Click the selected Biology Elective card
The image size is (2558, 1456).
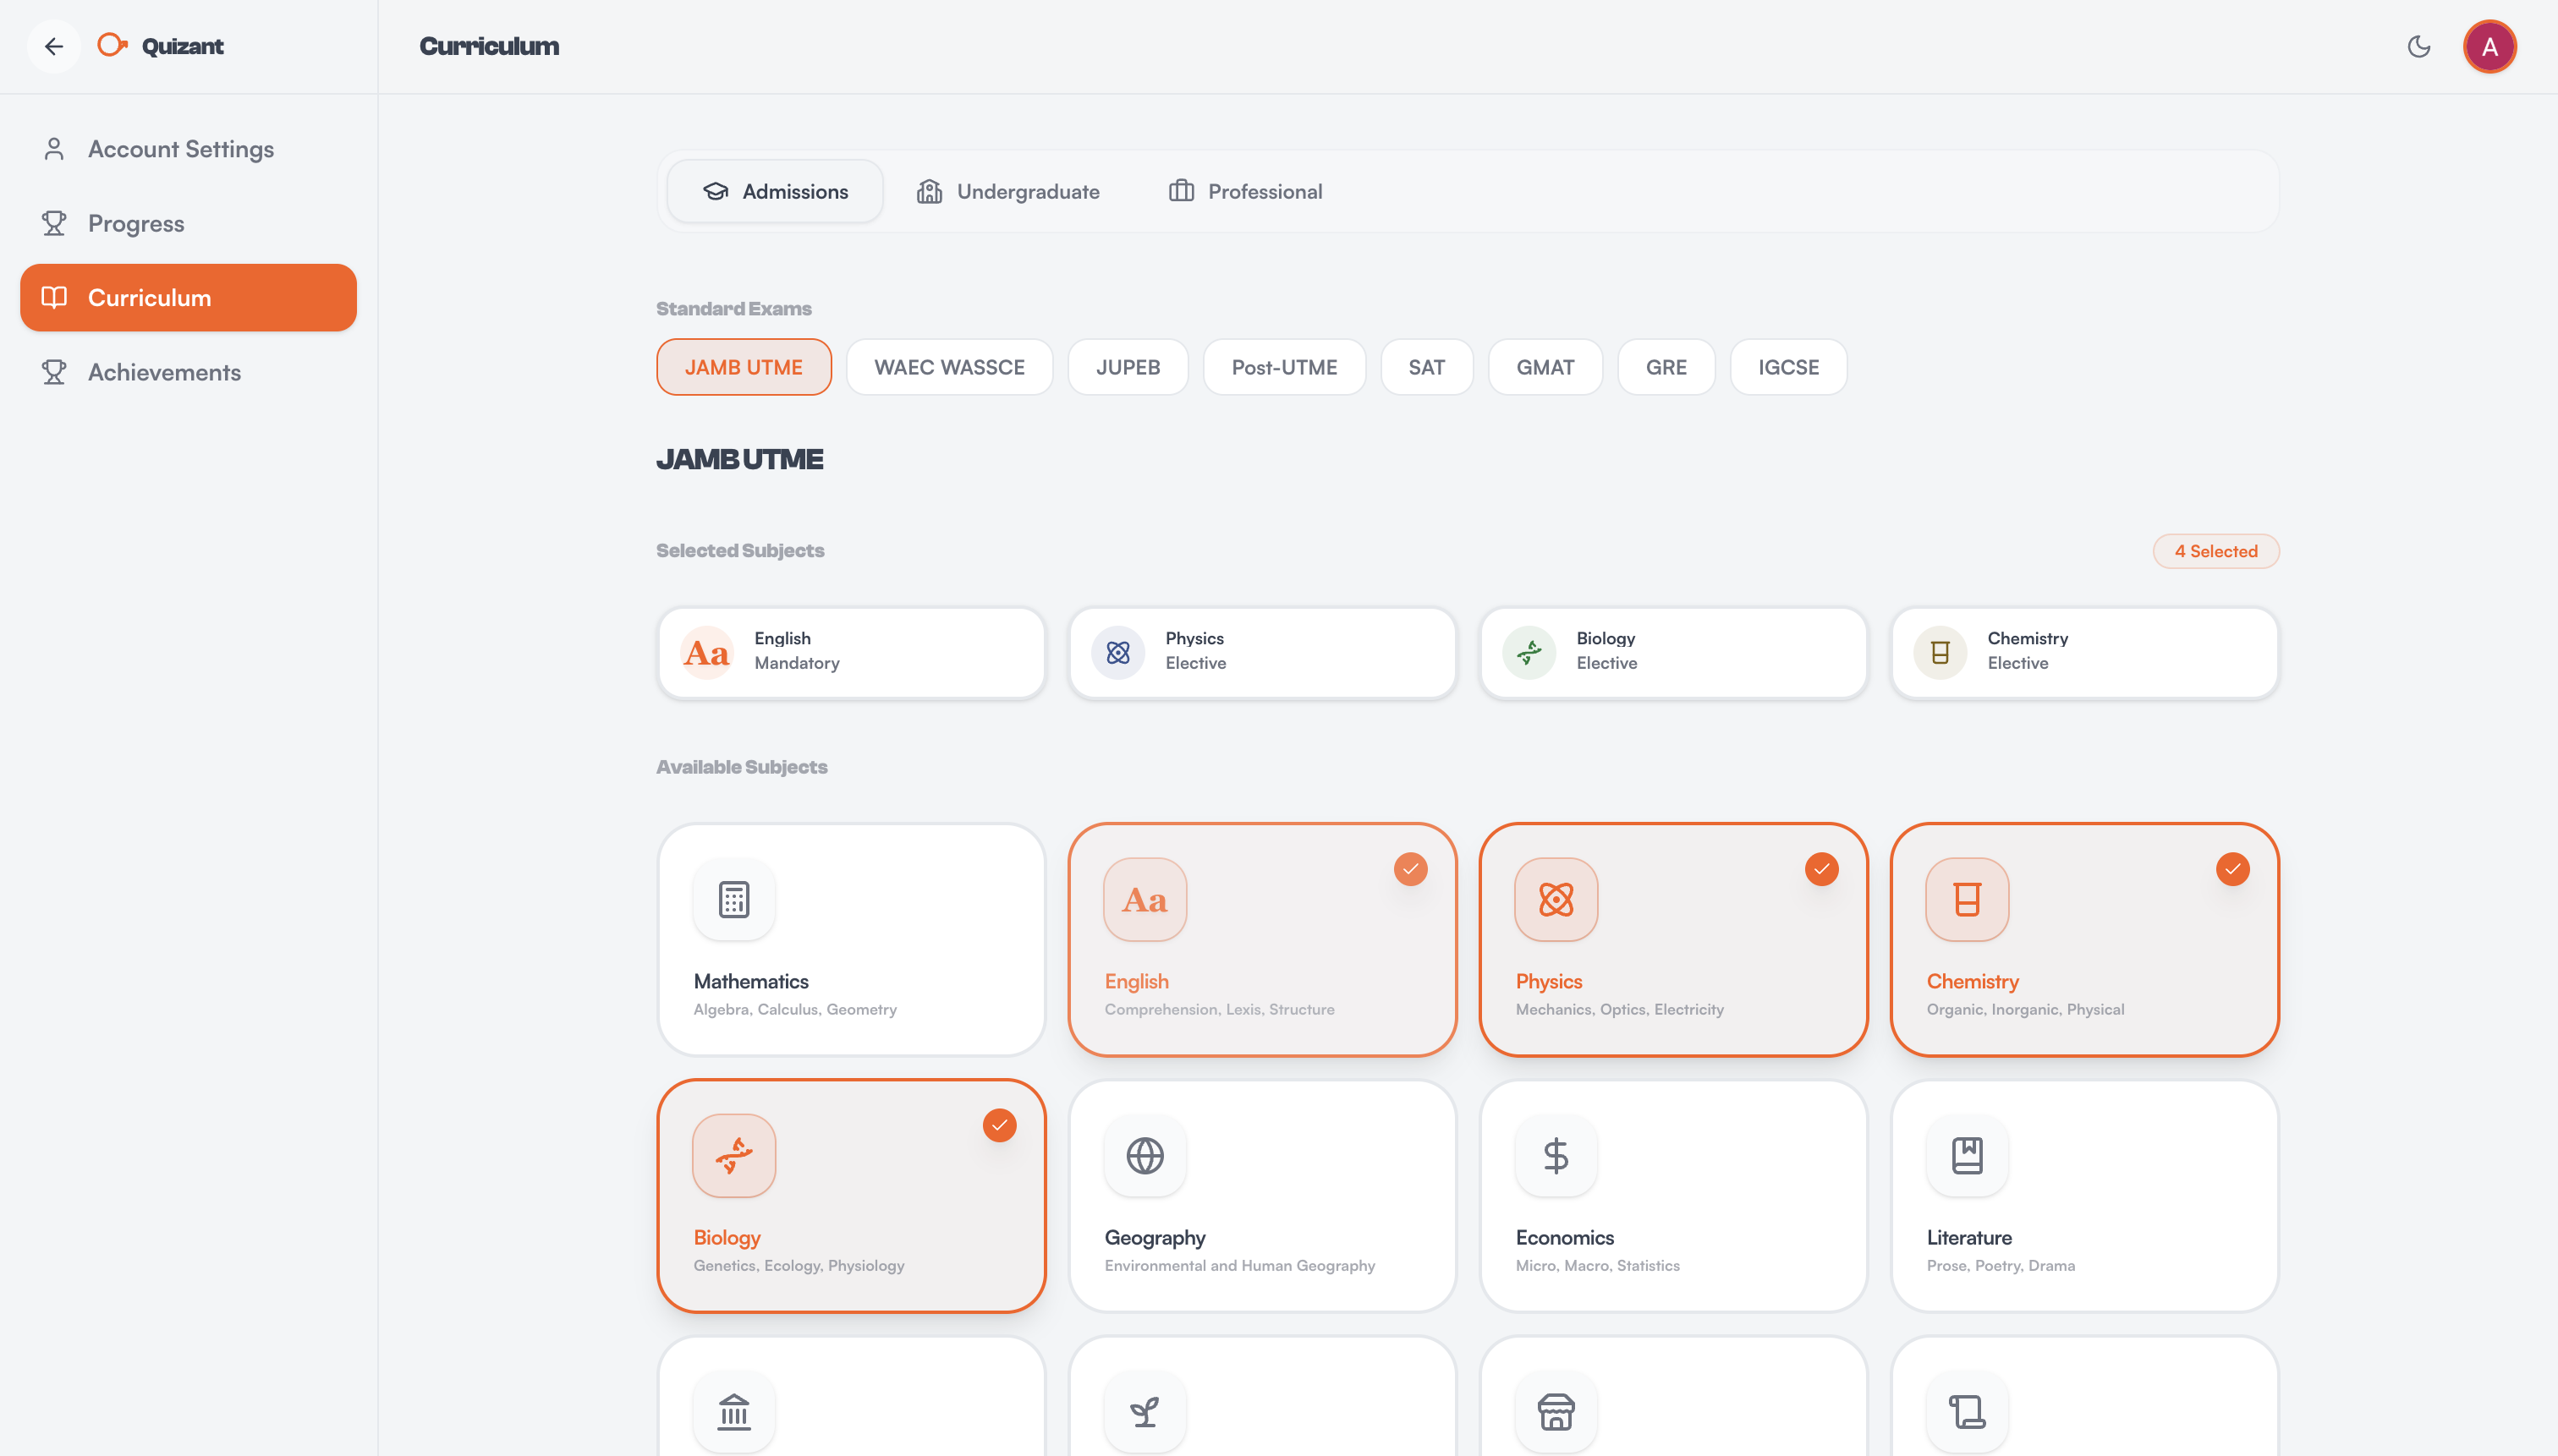[x=1674, y=653]
